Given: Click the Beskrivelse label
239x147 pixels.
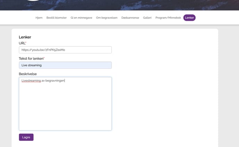Looking at the screenshot, I should (x=28, y=74).
